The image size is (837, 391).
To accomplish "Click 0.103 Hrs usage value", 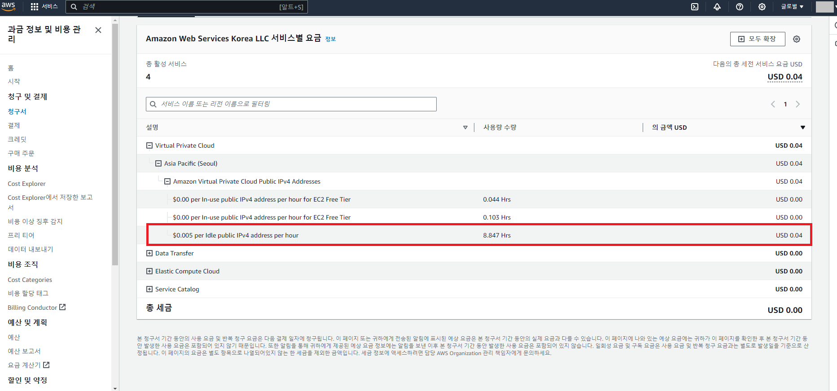I will coord(497,217).
